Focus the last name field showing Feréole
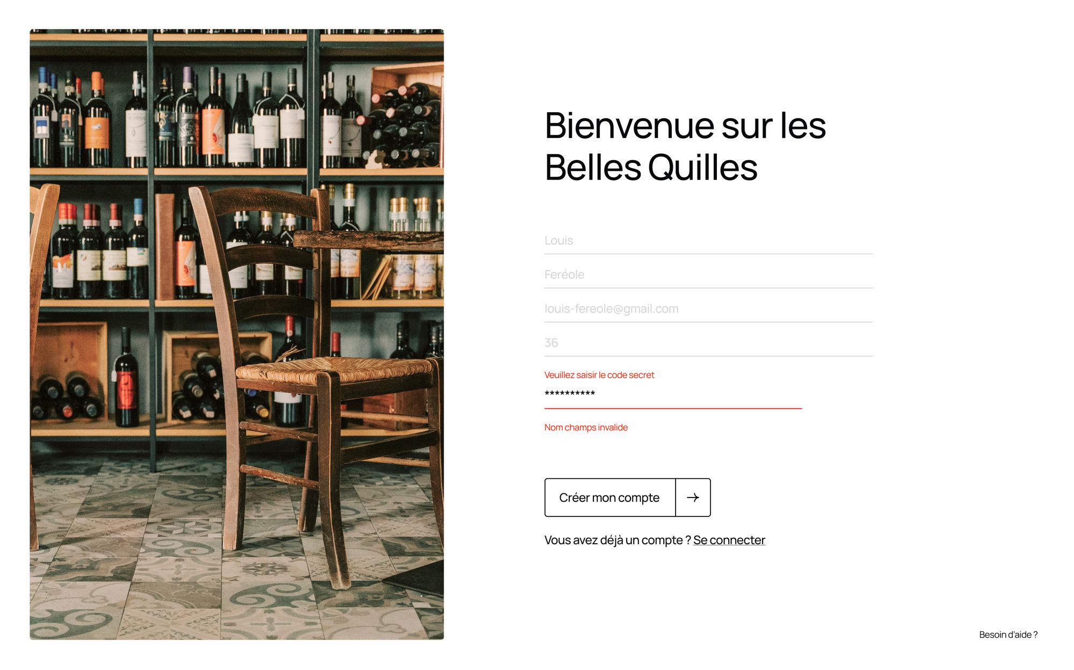This screenshot has width=1074, height=670. 708,275
